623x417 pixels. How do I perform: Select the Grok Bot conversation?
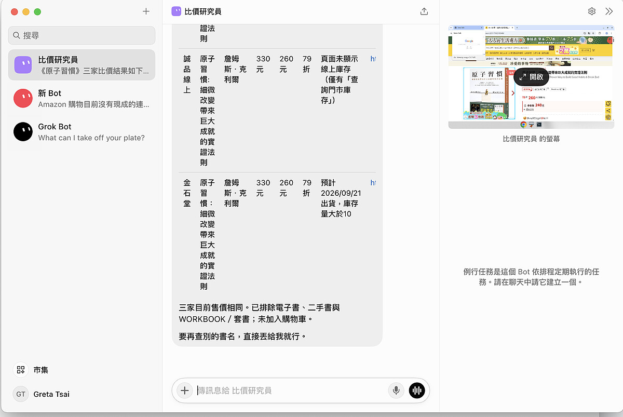point(82,131)
